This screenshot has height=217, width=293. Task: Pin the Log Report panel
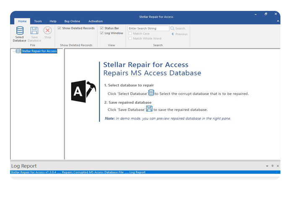pyautogui.click(x=272, y=166)
